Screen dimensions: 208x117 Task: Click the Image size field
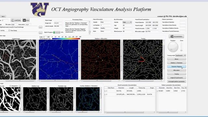58,23
